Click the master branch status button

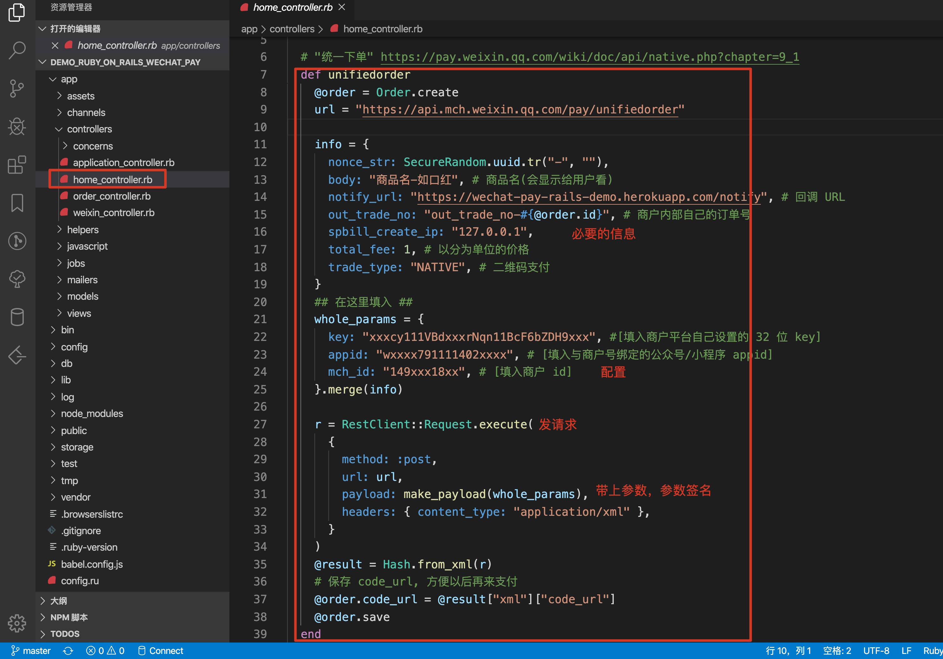pyautogui.click(x=31, y=650)
